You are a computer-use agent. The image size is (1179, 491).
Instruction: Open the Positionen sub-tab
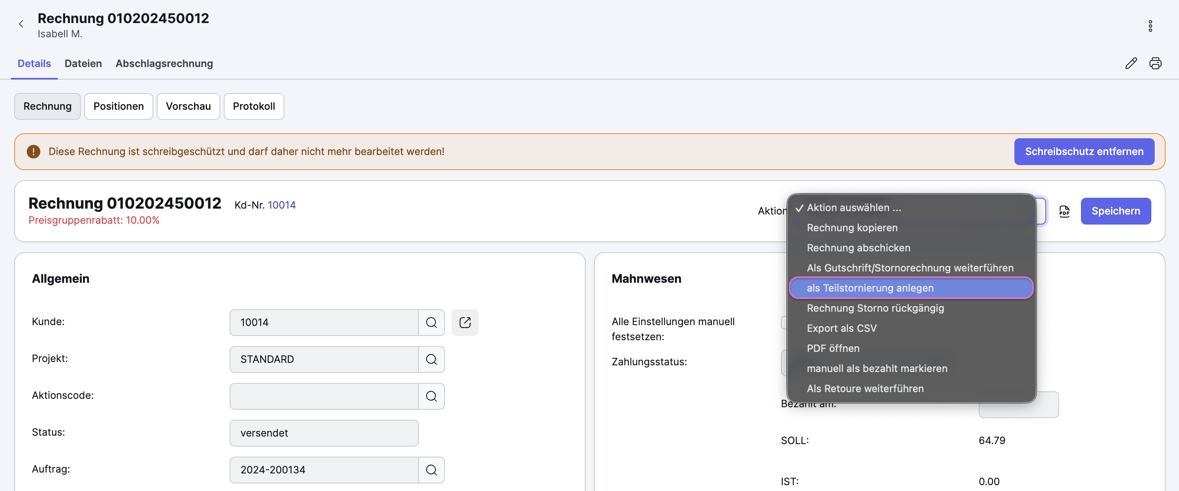point(119,106)
